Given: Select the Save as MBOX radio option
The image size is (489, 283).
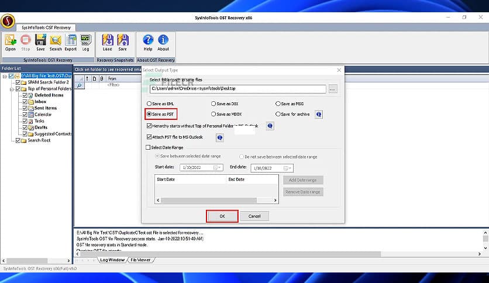Looking at the screenshot, I should pos(213,114).
